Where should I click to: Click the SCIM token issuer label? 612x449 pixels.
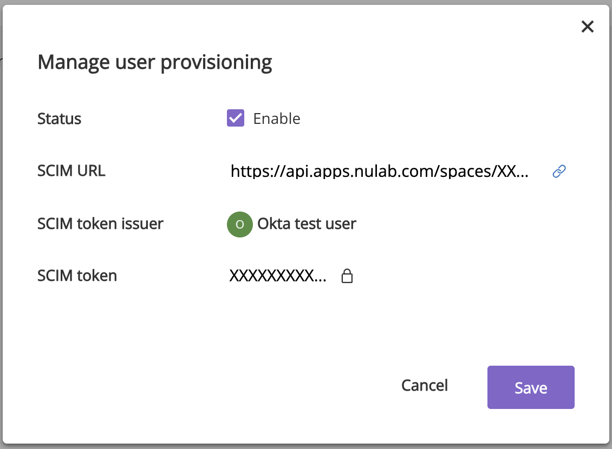[100, 223]
